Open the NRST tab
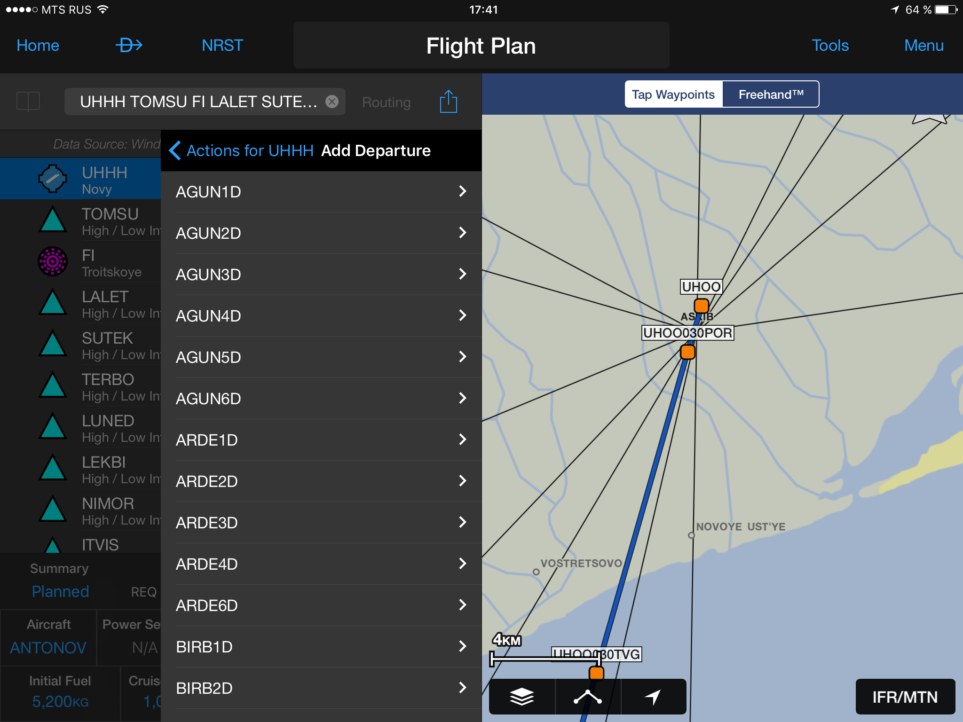The height and width of the screenshot is (722, 963). click(x=222, y=46)
